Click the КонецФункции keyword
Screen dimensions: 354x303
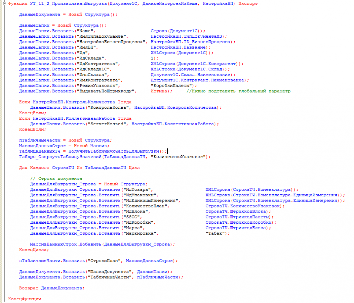click(x=25, y=299)
